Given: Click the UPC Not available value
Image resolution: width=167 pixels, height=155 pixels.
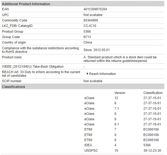Looking at the screenshot, I should 93,15.
